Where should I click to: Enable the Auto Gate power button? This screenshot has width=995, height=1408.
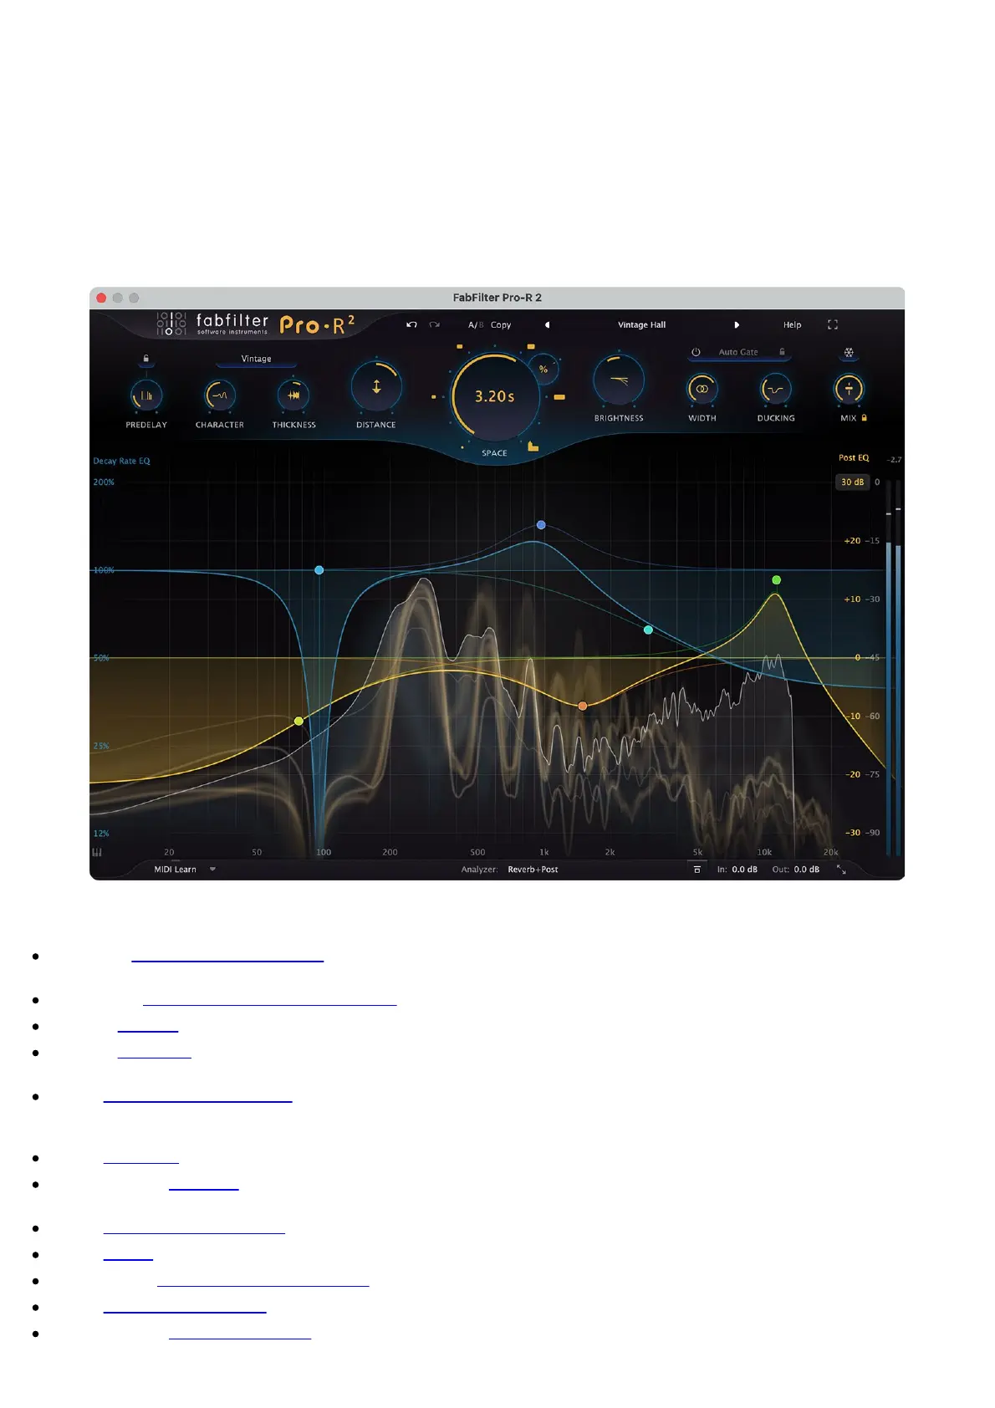point(696,352)
